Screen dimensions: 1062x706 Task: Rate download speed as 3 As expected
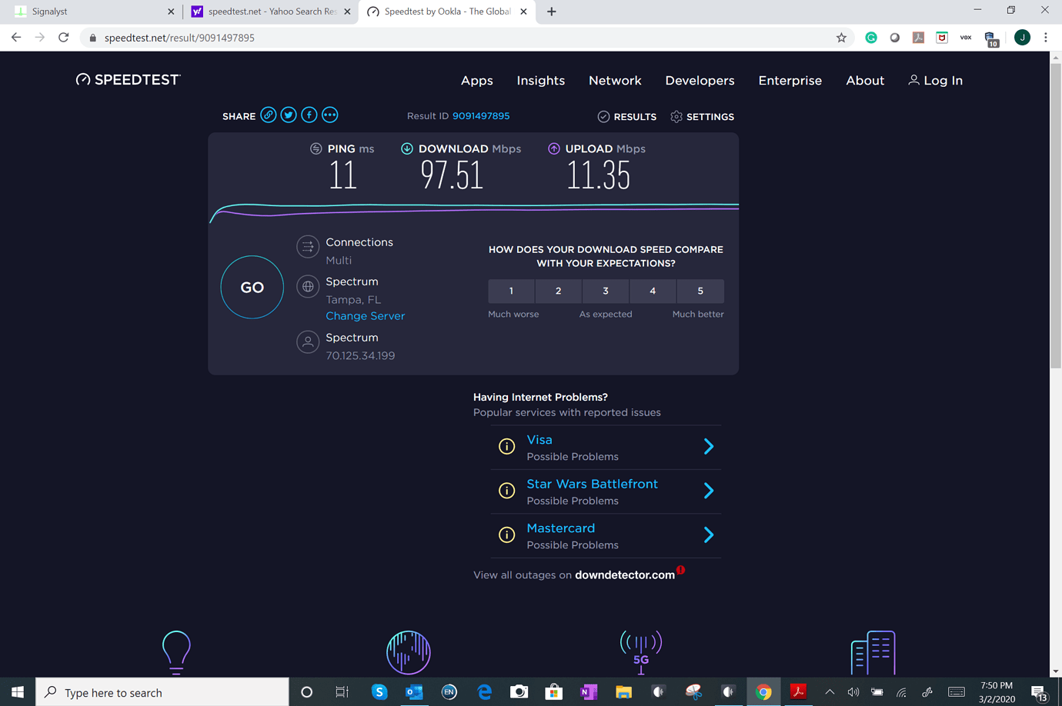pos(606,291)
